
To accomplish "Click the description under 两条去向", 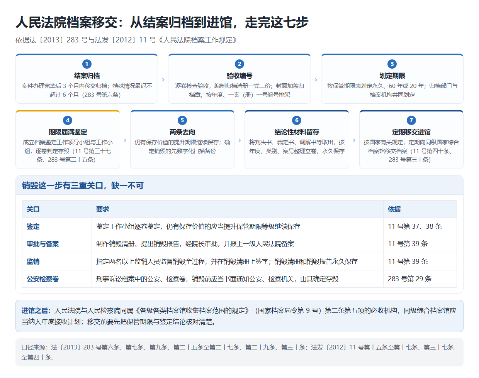I will tap(182, 147).
